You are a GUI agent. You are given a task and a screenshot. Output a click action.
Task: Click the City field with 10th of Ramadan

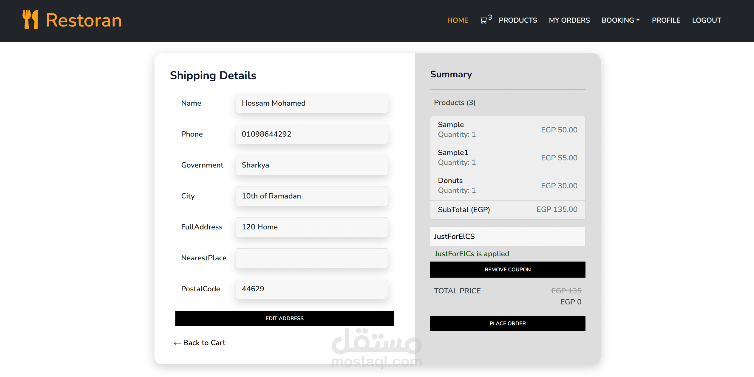point(311,196)
